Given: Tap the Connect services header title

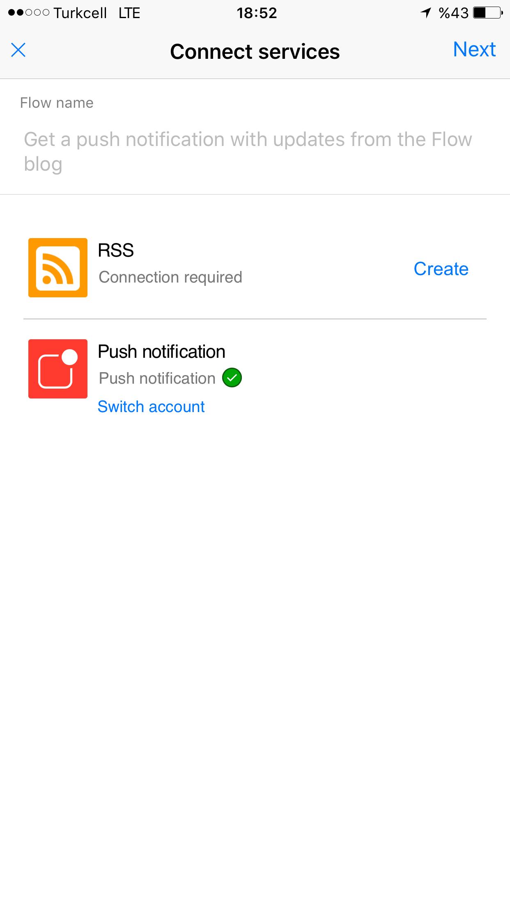Looking at the screenshot, I should tap(255, 52).
